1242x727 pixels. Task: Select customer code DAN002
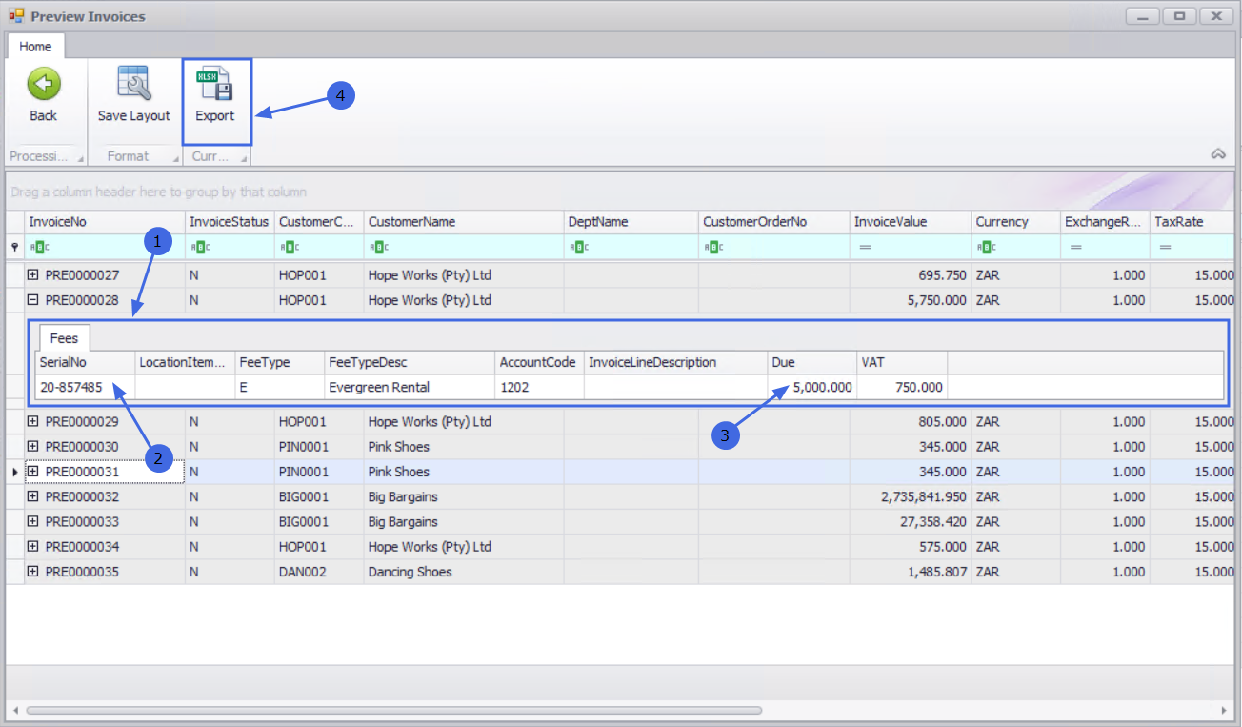(319, 572)
